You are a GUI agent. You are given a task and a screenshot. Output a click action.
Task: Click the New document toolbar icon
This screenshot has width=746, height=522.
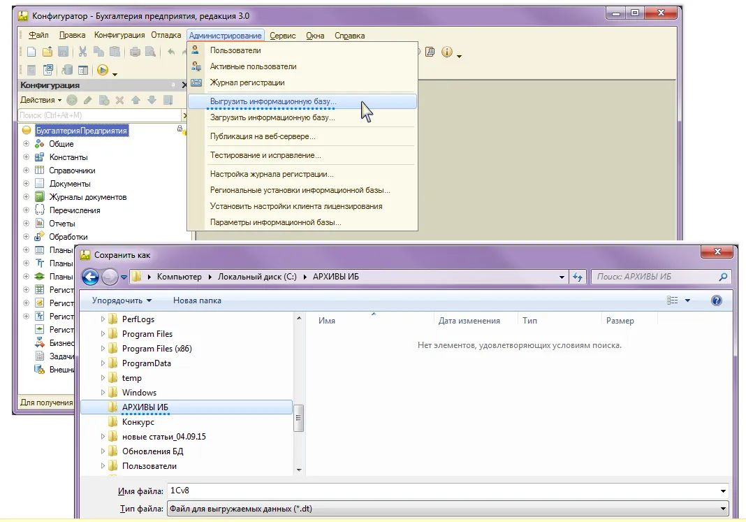[x=31, y=52]
